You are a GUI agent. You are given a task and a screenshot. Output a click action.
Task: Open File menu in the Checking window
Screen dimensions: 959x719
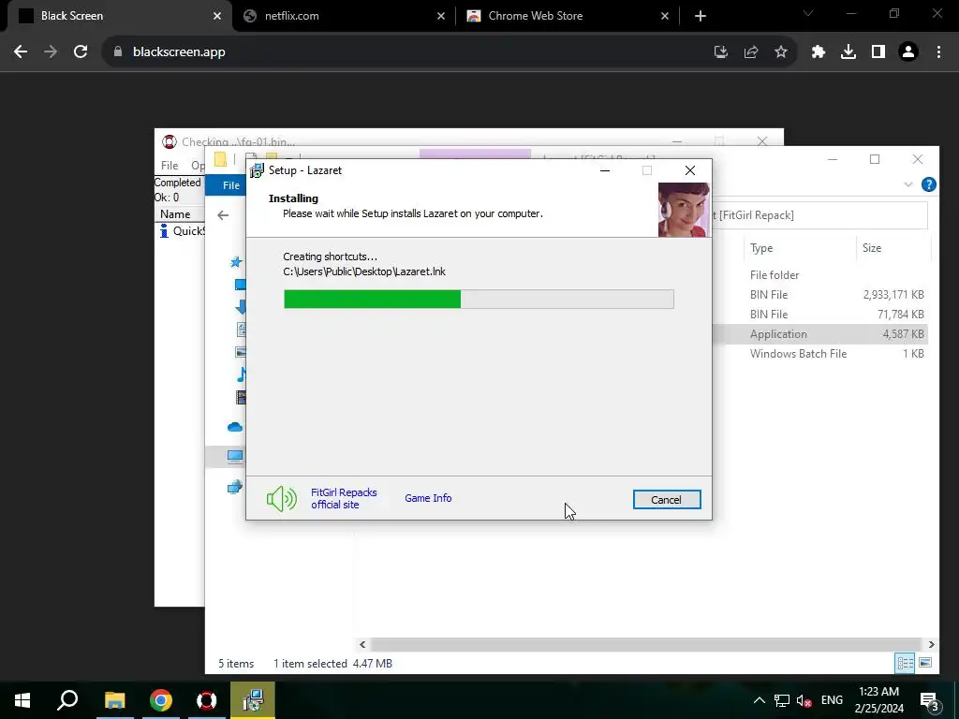click(x=170, y=165)
